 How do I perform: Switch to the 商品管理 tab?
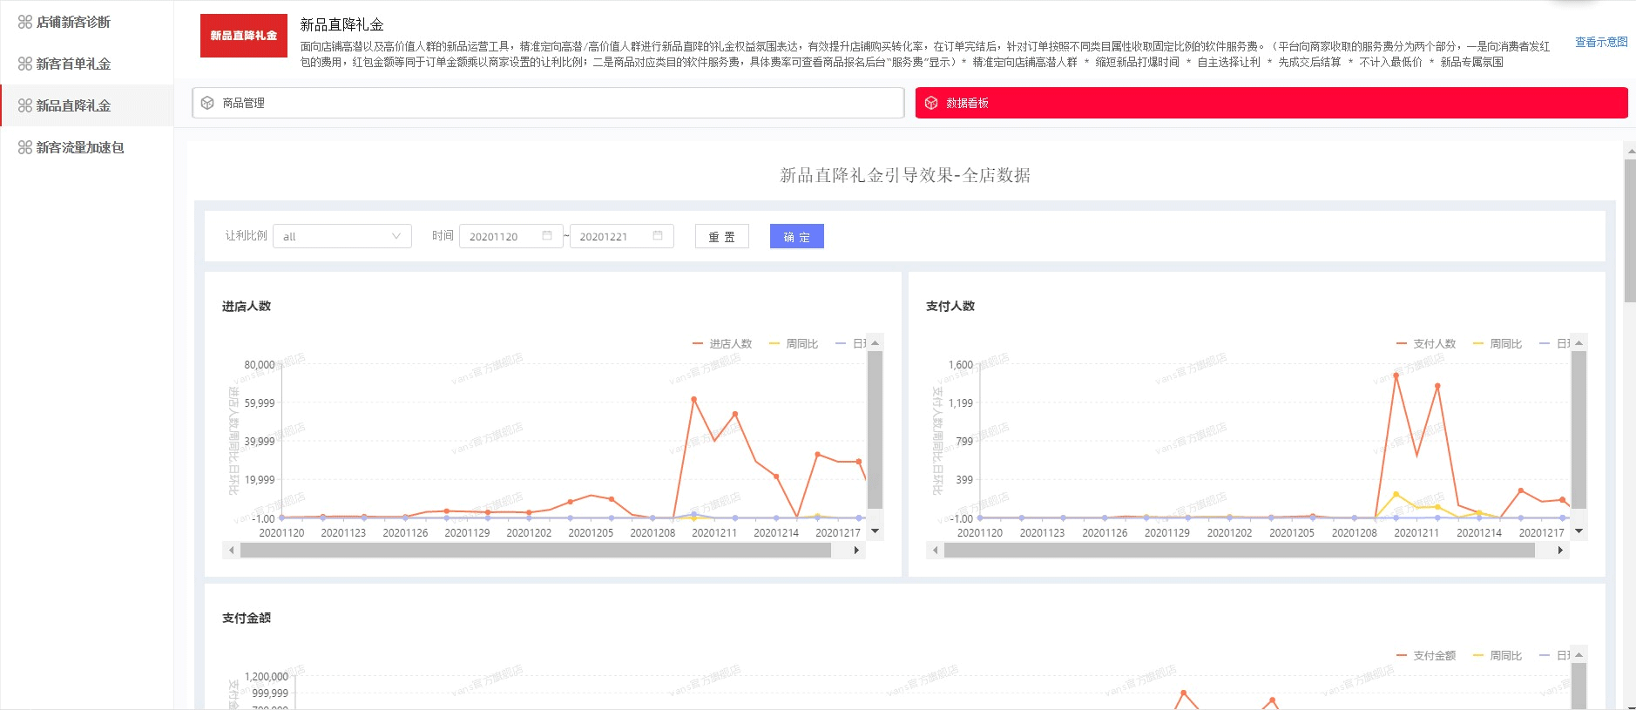(547, 103)
